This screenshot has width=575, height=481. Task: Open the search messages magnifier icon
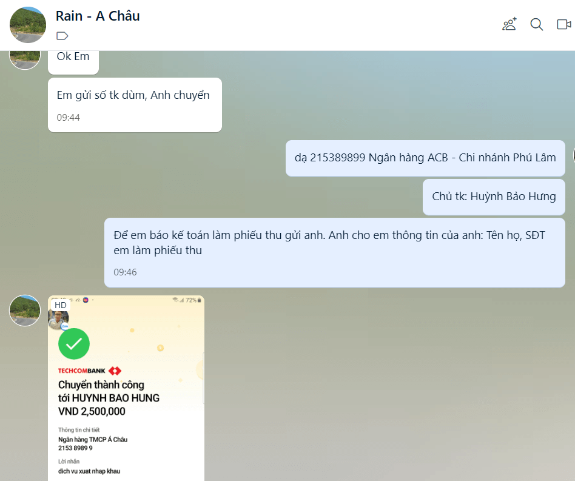(x=537, y=24)
